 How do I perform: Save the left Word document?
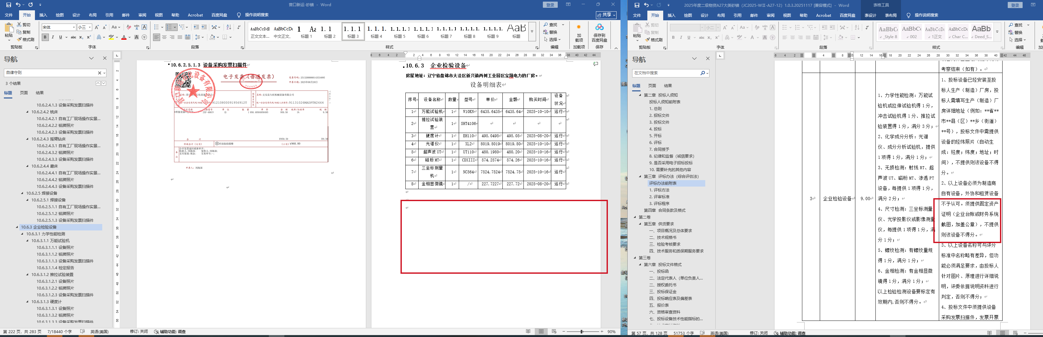(8, 5)
